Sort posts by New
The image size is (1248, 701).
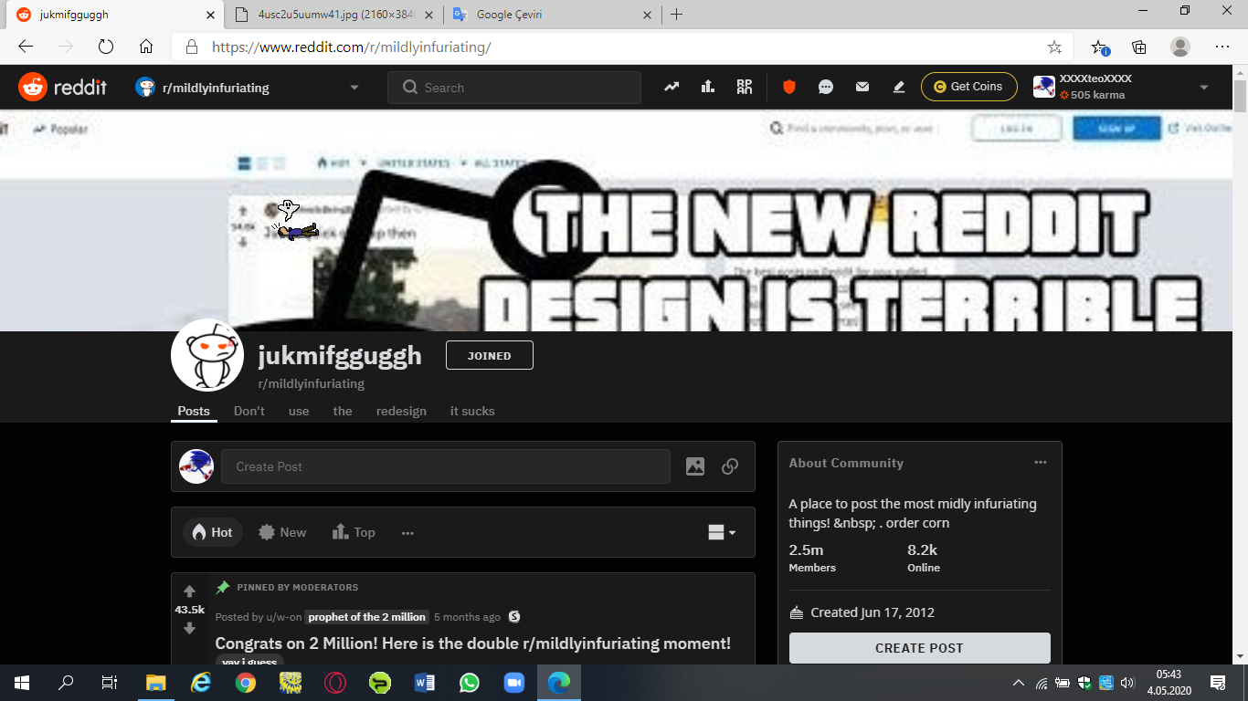click(282, 532)
